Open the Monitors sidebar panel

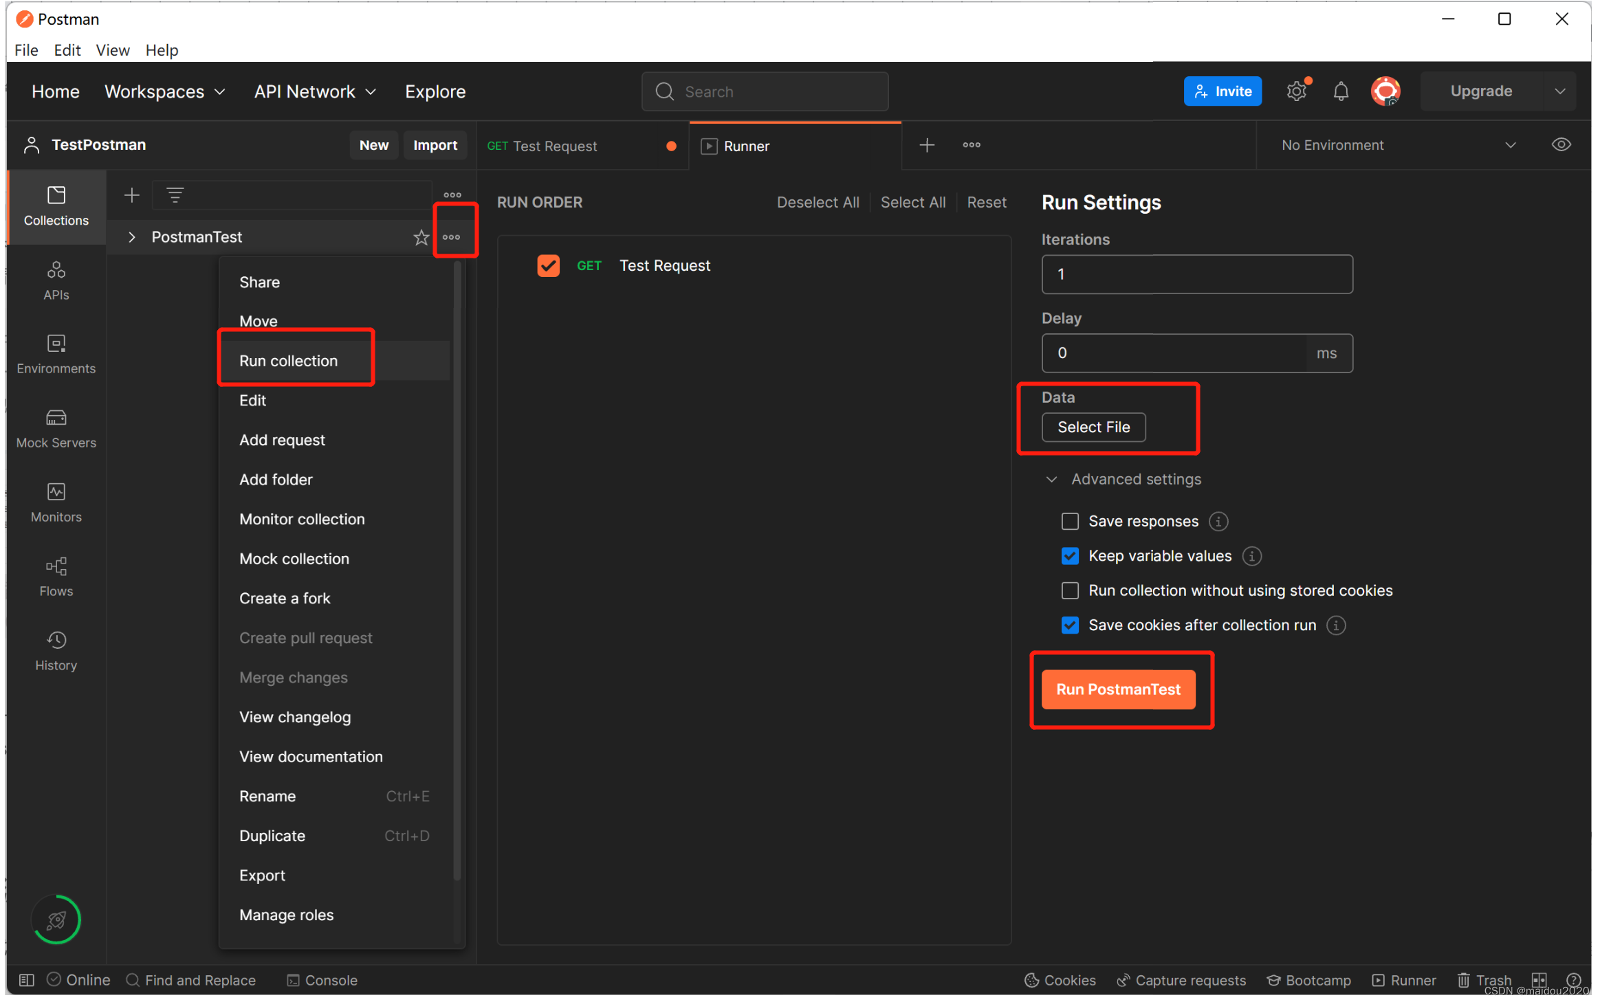[x=56, y=504]
